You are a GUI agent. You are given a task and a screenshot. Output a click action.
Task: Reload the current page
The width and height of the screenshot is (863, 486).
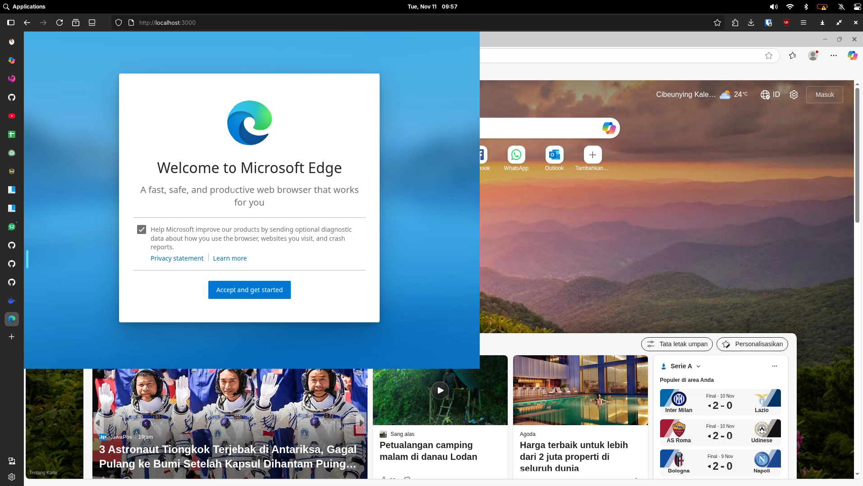[60, 23]
